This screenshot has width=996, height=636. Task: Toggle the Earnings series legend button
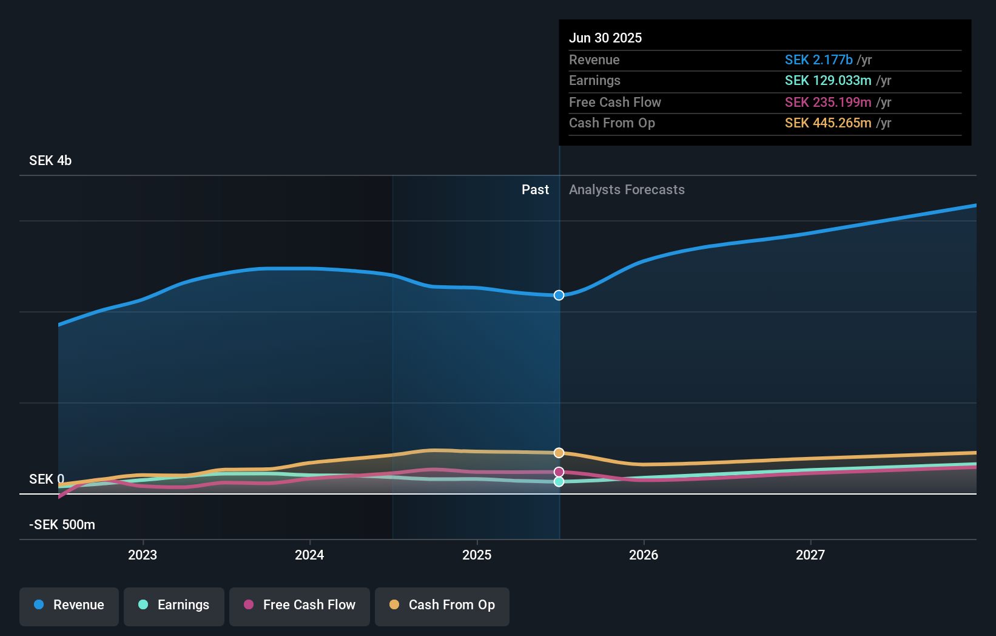click(174, 606)
